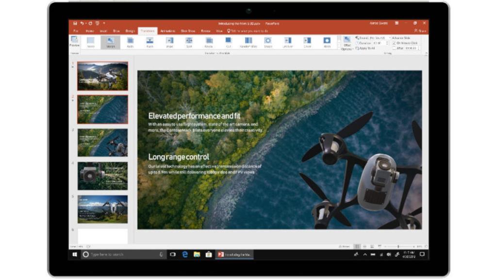The image size is (497, 279).
Task: Expand the transitions gallery arrow
Action: pos(338,47)
